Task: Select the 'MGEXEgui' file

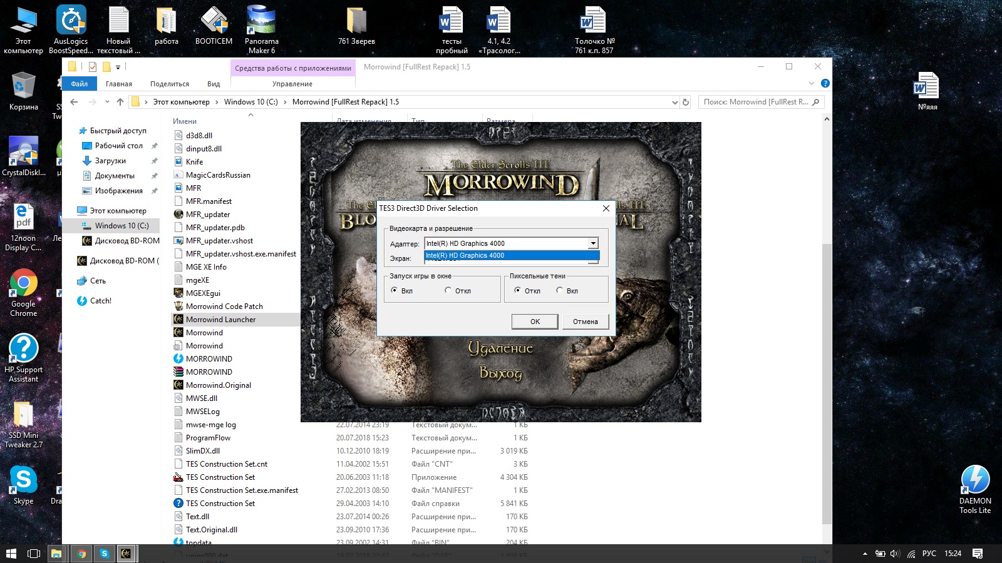Action: tap(203, 293)
